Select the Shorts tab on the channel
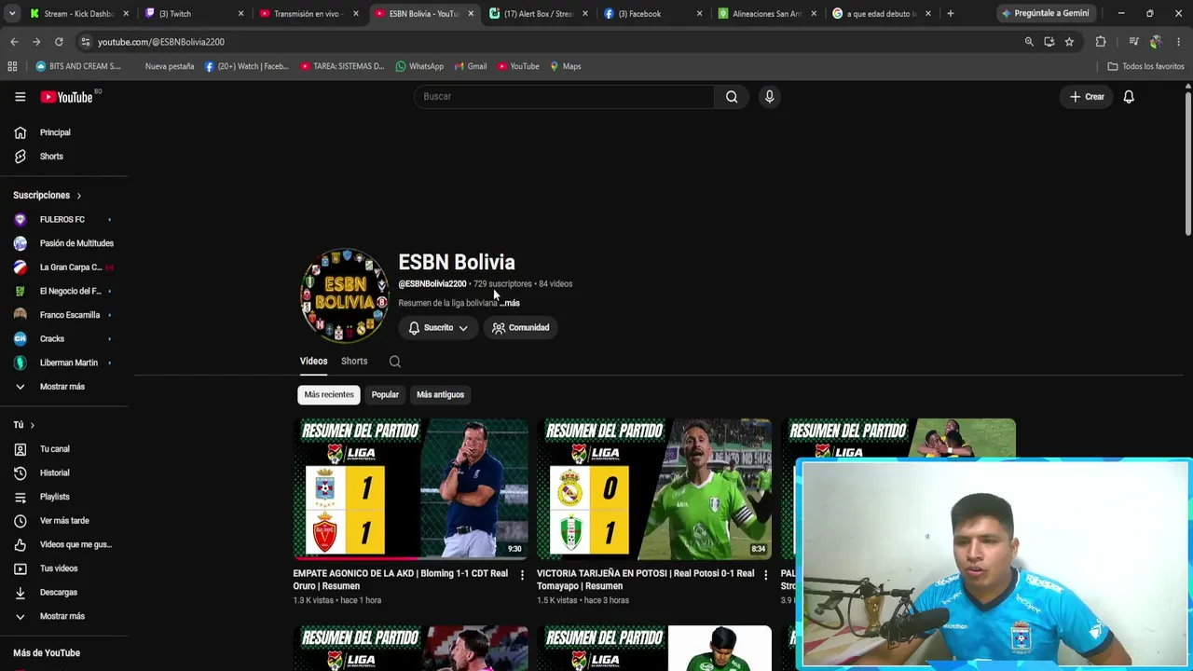 point(354,362)
